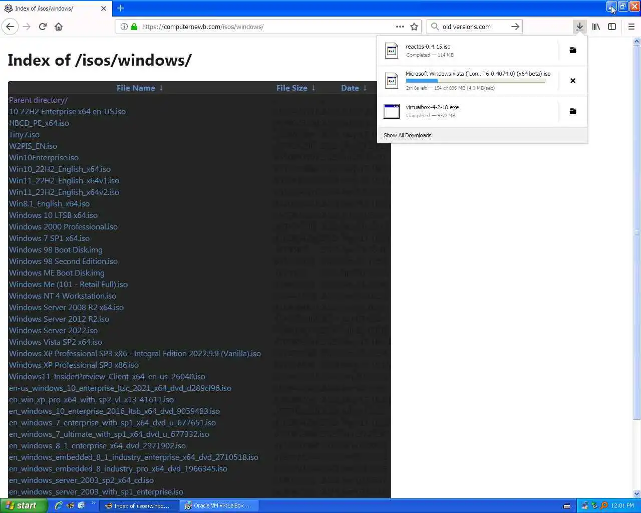Click Windows ME Boot Disk.img
The height and width of the screenshot is (513, 641).
(x=57, y=273)
